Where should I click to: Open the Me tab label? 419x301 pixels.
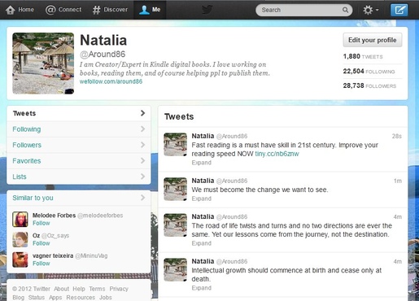tap(156, 10)
